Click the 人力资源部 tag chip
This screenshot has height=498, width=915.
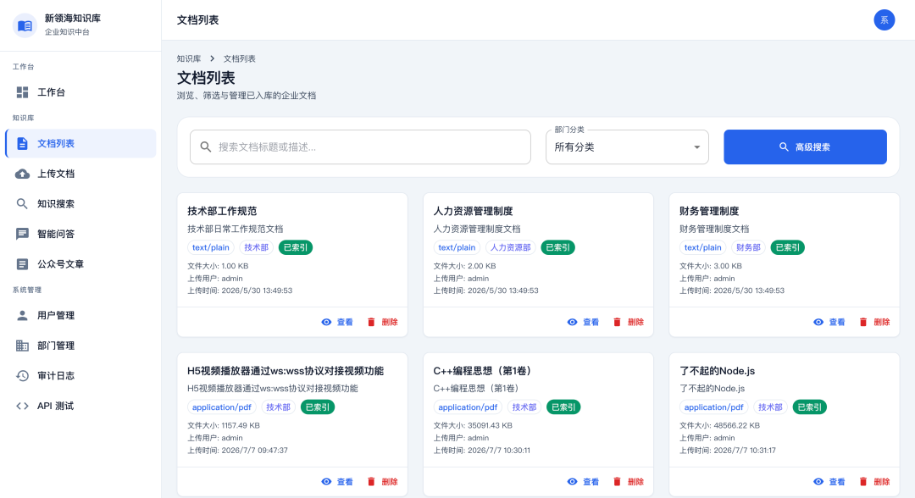click(x=511, y=247)
